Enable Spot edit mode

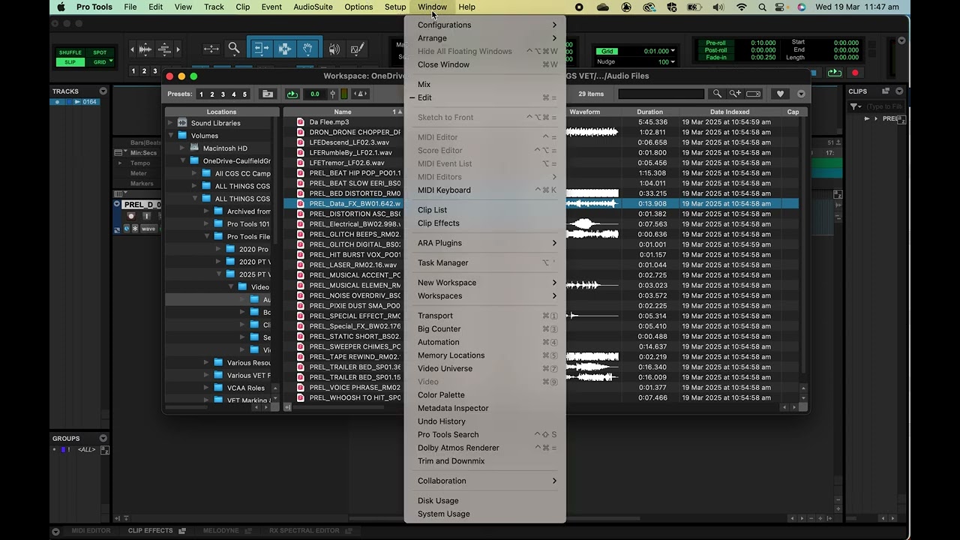[100, 52]
